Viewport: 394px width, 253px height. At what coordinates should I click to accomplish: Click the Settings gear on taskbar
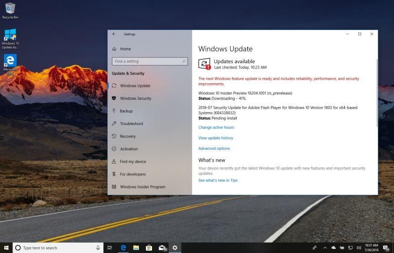point(175,248)
